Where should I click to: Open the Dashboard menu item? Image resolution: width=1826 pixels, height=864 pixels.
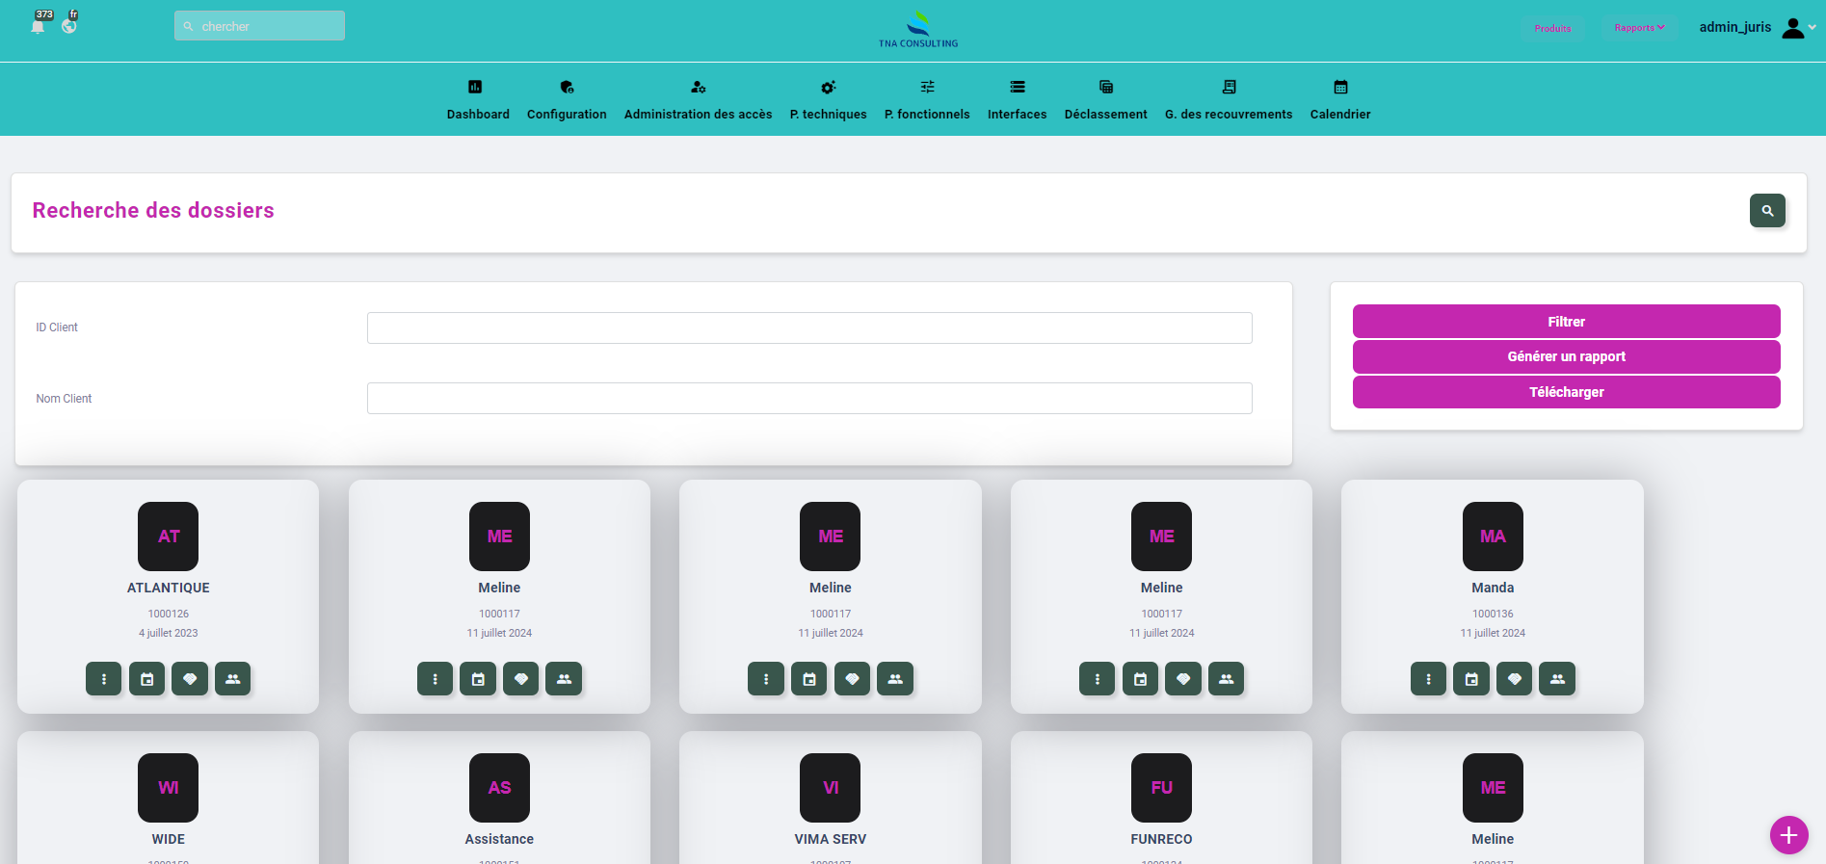[478, 100]
